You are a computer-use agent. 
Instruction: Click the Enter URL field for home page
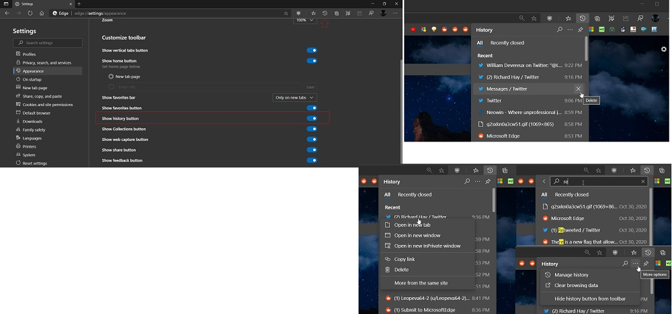coord(208,87)
